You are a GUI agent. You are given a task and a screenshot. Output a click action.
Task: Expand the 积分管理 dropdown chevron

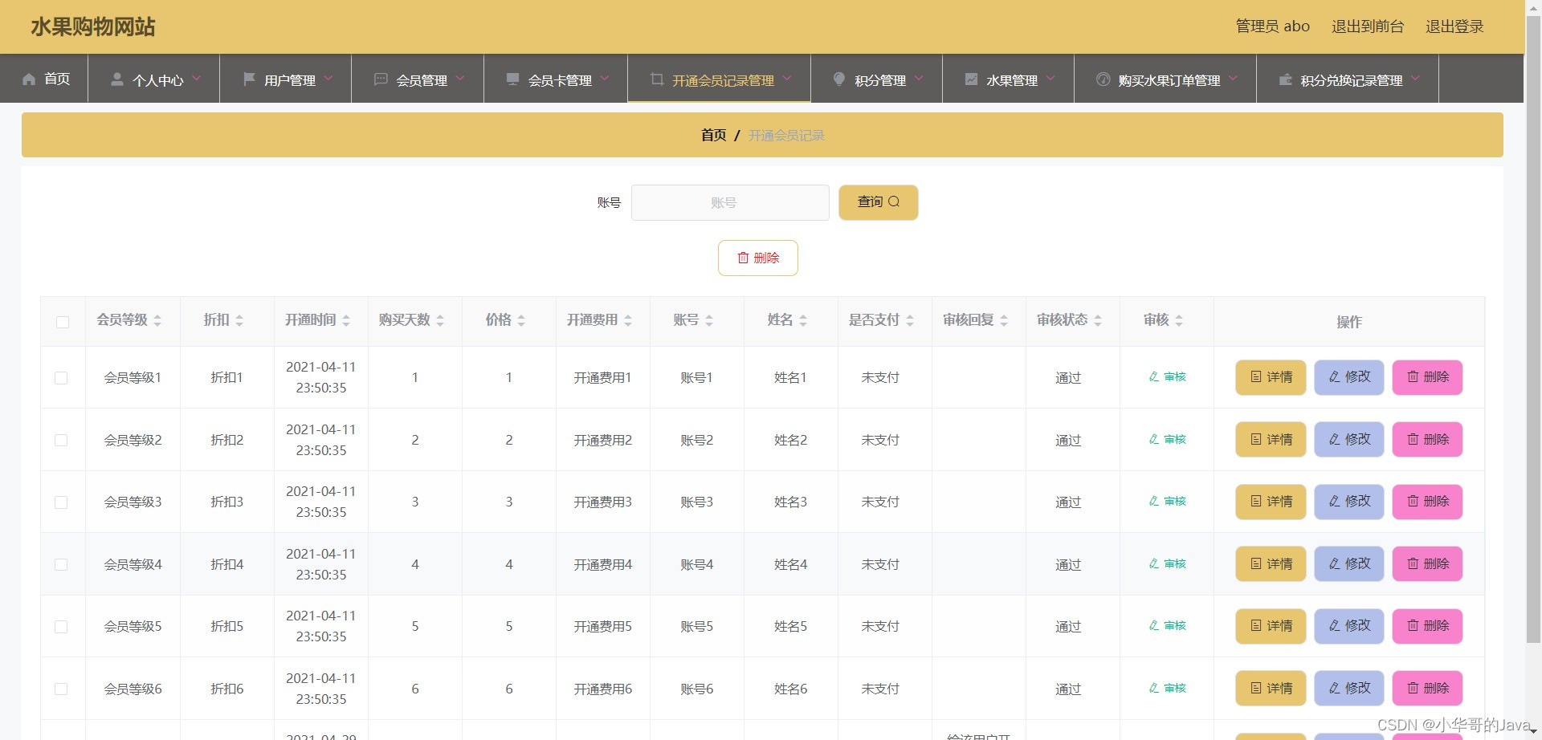point(919,78)
